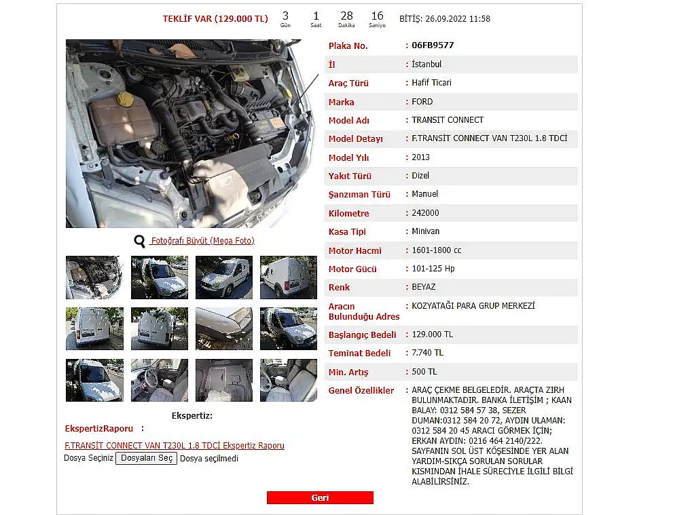This screenshot has width=673, height=515.
Task: Select second rear-view thumbnail in second row
Action: coord(159,328)
